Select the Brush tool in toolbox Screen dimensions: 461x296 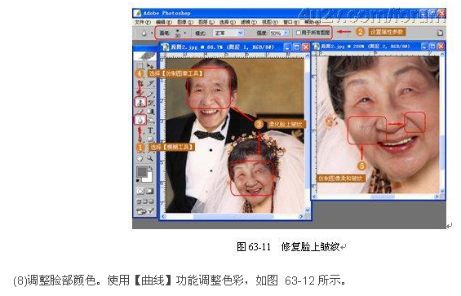point(150,94)
